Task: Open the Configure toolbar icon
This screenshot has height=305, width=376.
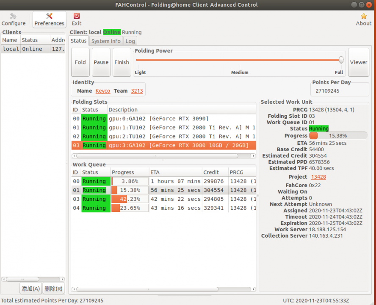Action: point(13,19)
